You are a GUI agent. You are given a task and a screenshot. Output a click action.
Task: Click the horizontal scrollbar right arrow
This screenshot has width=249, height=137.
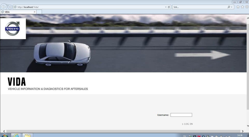click(243, 131)
